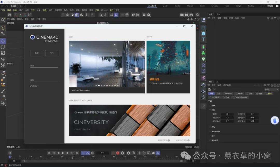This screenshot has width=280, height=167.
Task: Select the OctaneRender attribute tab
Action: click(240, 97)
